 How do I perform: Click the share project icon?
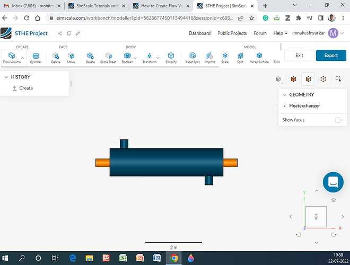coord(60,33)
